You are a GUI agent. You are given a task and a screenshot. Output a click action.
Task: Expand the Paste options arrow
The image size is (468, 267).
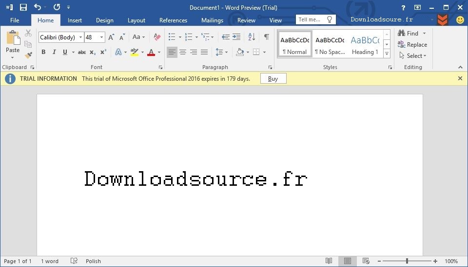point(13,57)
